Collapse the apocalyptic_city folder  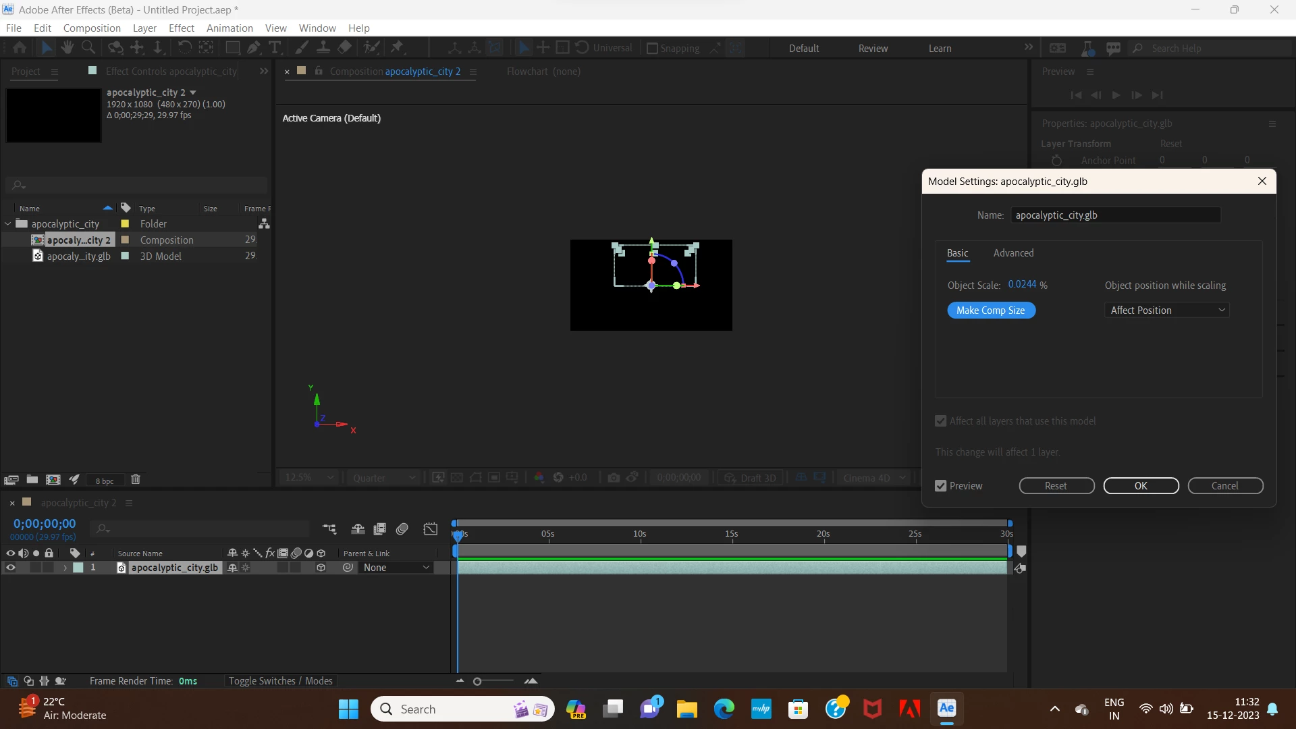pos(8,223)
